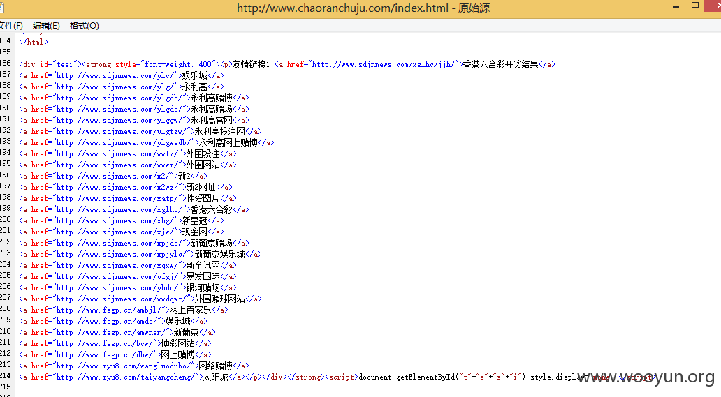Screen dimensions: 721x397
Task: Click line number 200 in gutter
Action: coord(6,219)
